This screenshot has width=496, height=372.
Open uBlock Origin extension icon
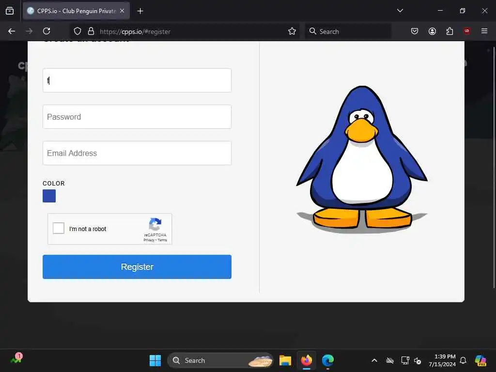(x=467, y=31)
